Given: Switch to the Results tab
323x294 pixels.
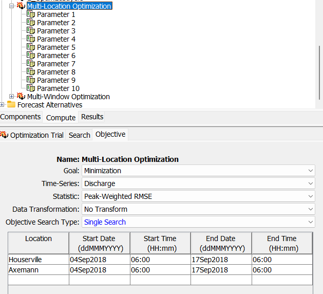Looking at the screenshot, I should (x=92, y=117).
